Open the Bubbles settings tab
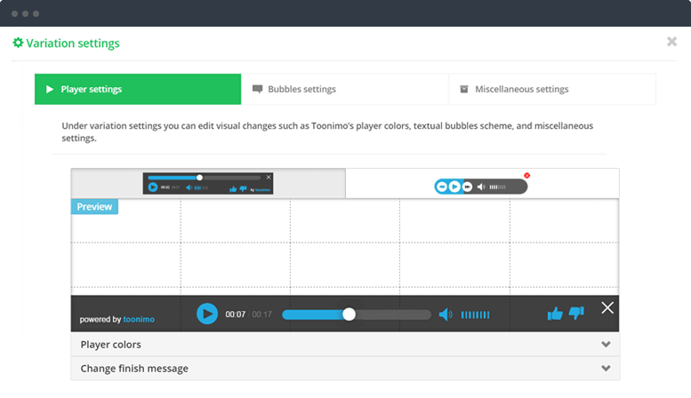 (345, 89)
